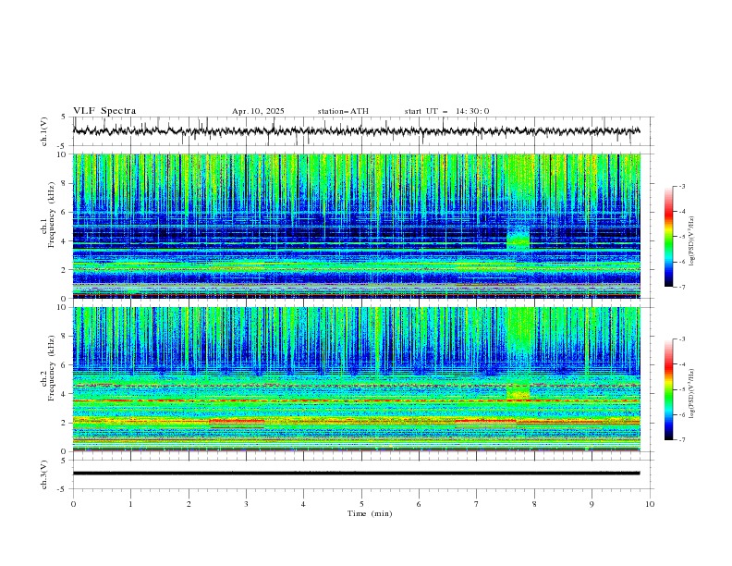
Task: Click the time axis tick label "1"
Action: 130,504
